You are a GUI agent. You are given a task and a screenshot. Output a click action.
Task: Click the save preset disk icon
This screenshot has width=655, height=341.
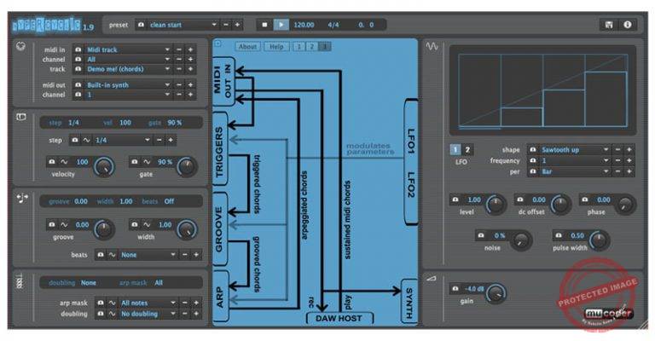point(609,25)
